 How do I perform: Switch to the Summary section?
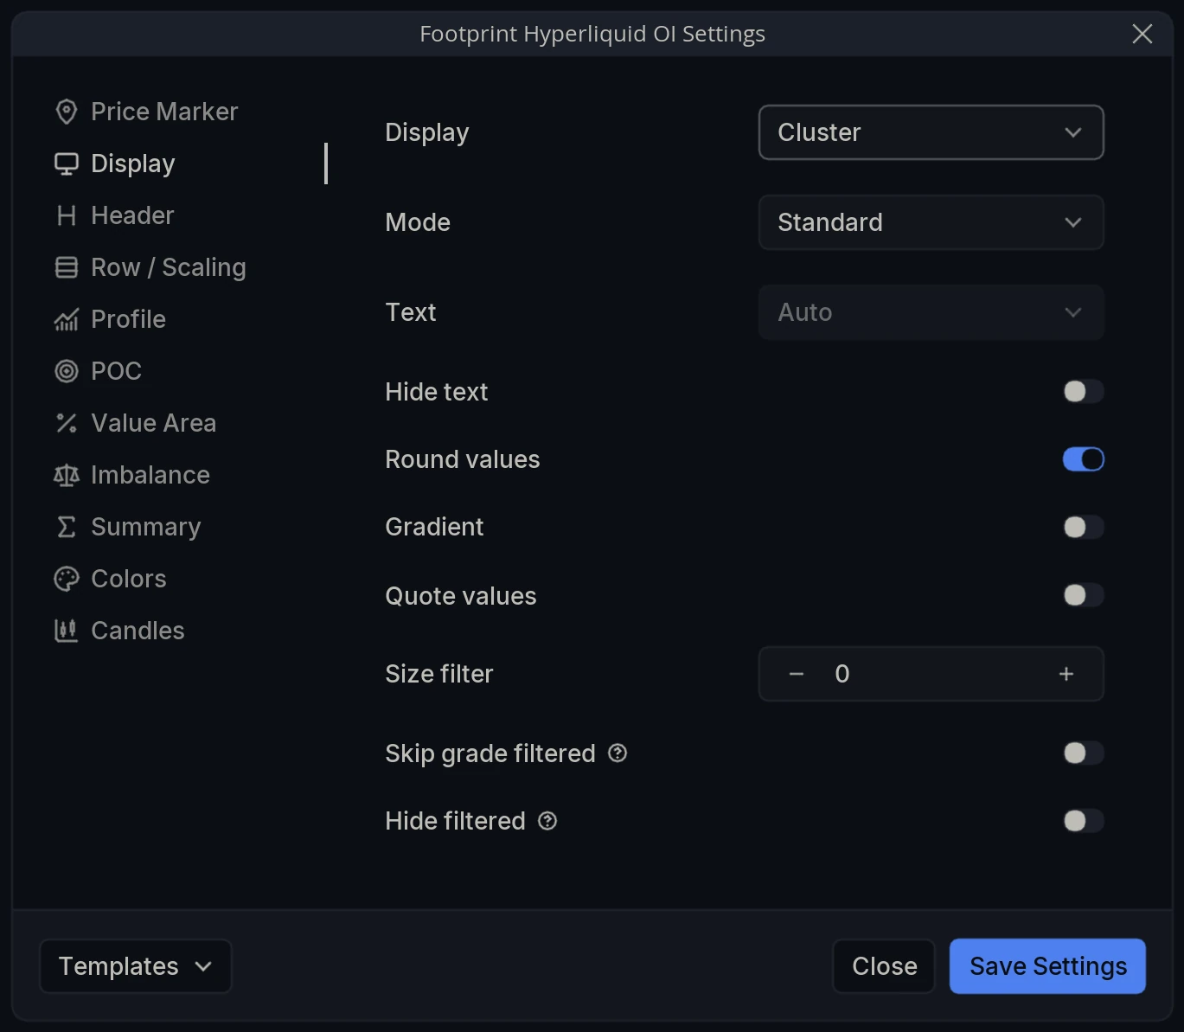pos(146,527)
